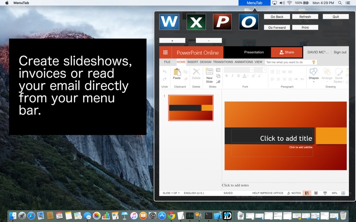
Task: Toggle Bold formatting
Action: [227, 75]
